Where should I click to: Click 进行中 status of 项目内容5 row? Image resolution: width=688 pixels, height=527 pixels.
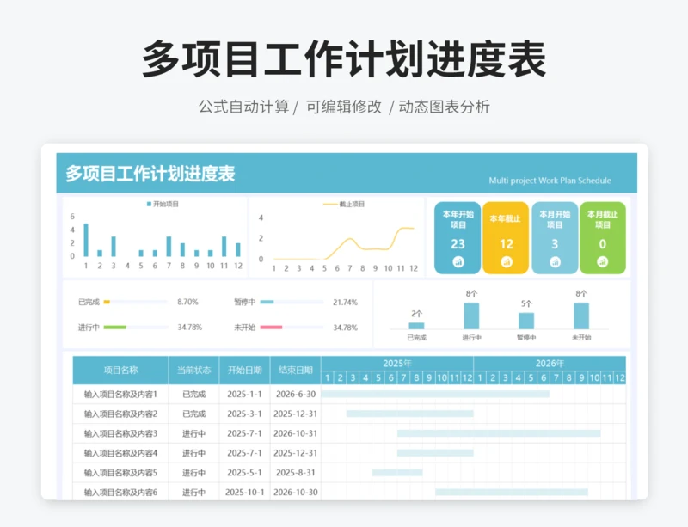pos(193,473)
